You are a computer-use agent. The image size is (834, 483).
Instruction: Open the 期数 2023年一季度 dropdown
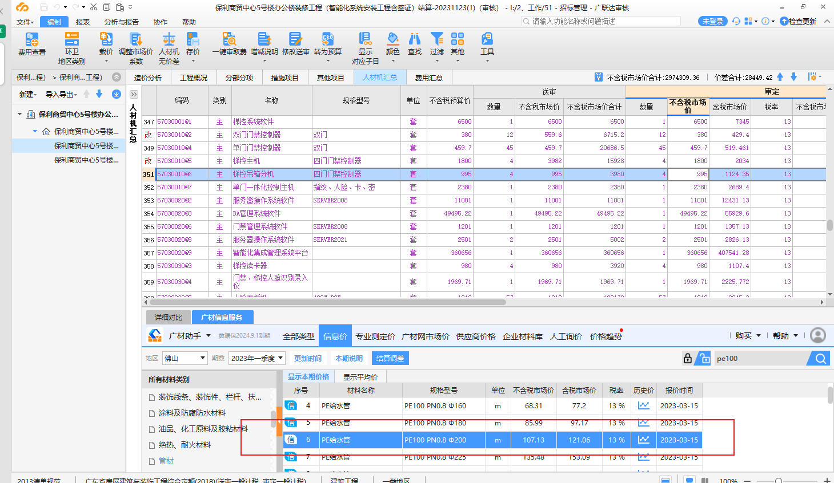point(257,358)
